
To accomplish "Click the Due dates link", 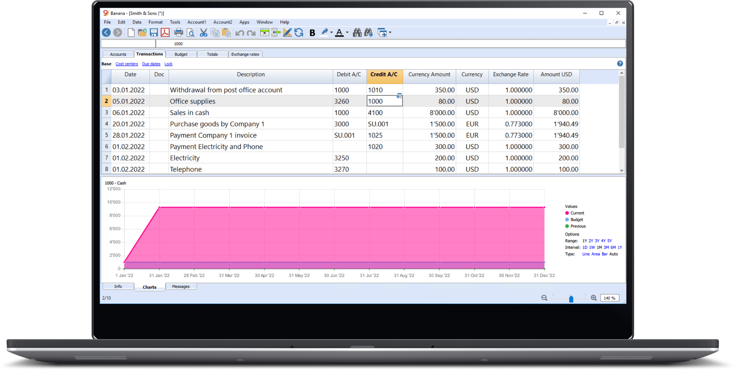I will coord(151,64).
